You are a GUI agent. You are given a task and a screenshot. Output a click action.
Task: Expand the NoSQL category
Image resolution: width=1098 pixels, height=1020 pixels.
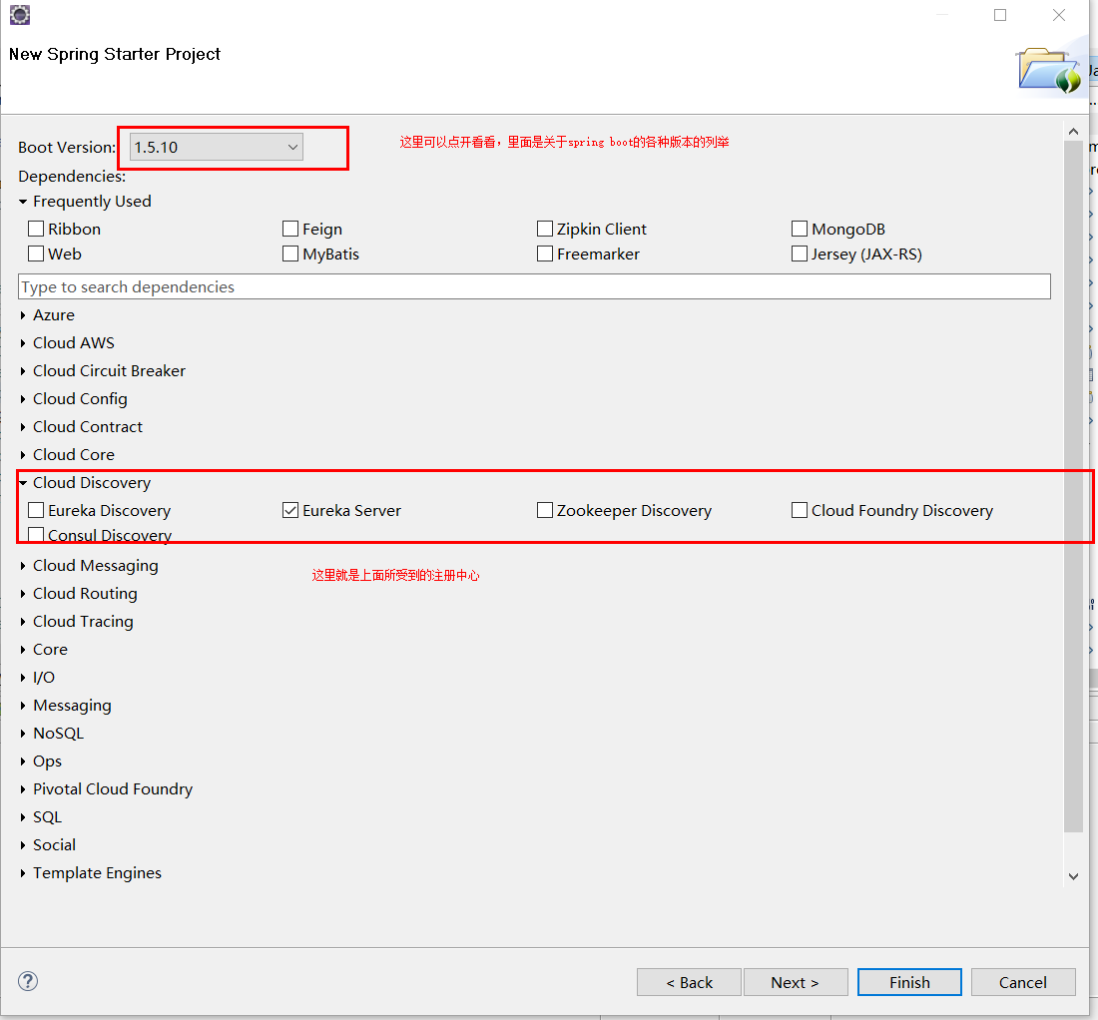(23, 734)
